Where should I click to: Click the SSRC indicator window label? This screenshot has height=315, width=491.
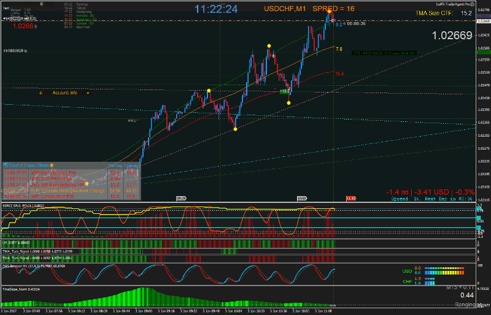tap(23, 205)
